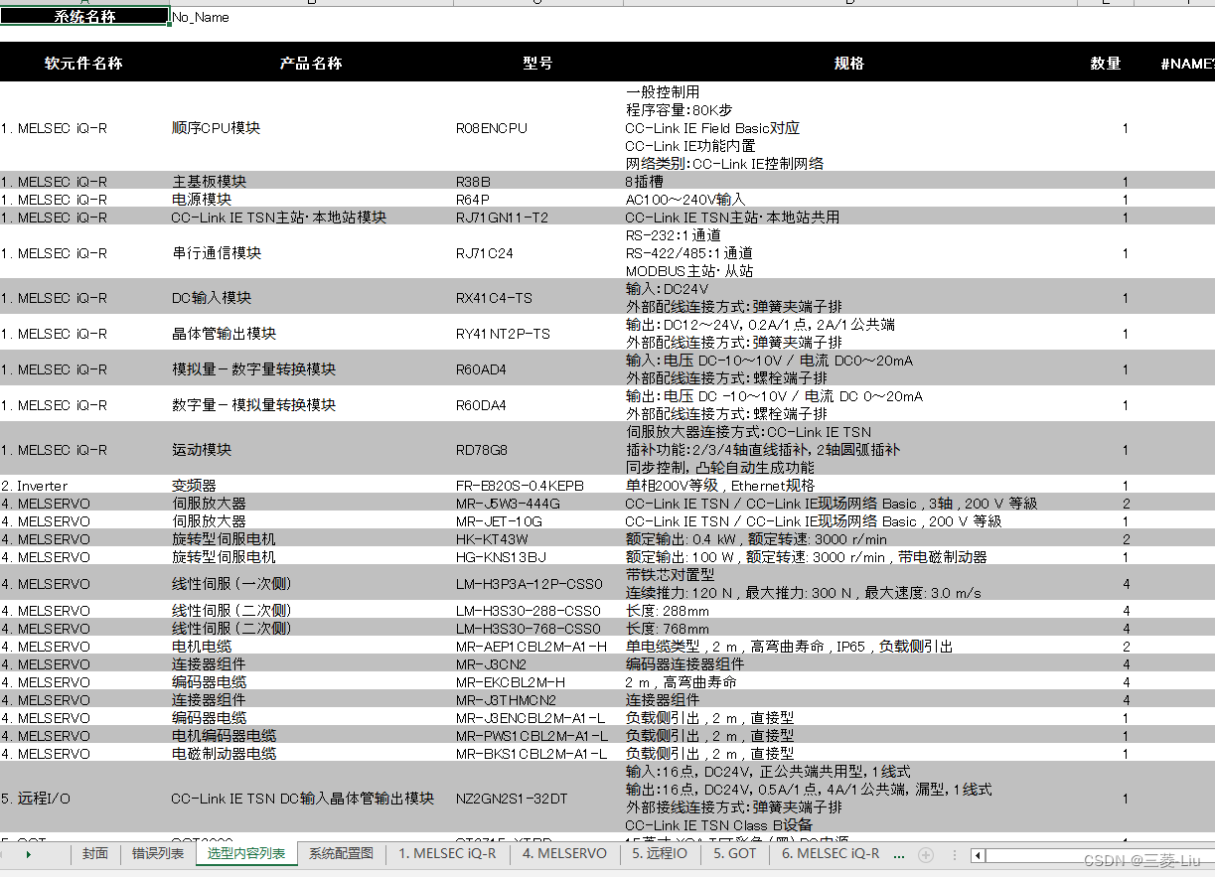
Task: Open the 错误列表 sheet tab
Action: point(158,854)
